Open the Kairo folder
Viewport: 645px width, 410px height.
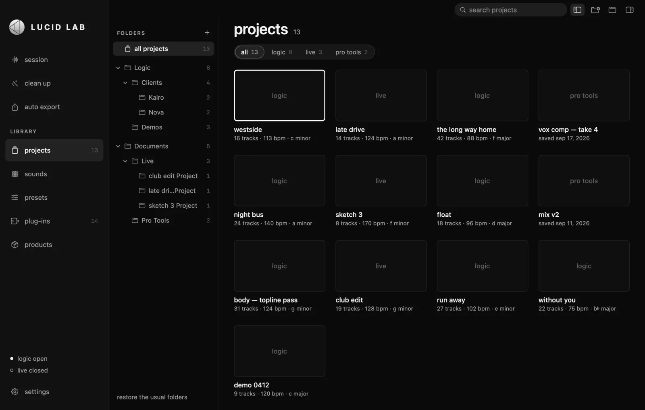pyautogui.click(x=163, y=98)
